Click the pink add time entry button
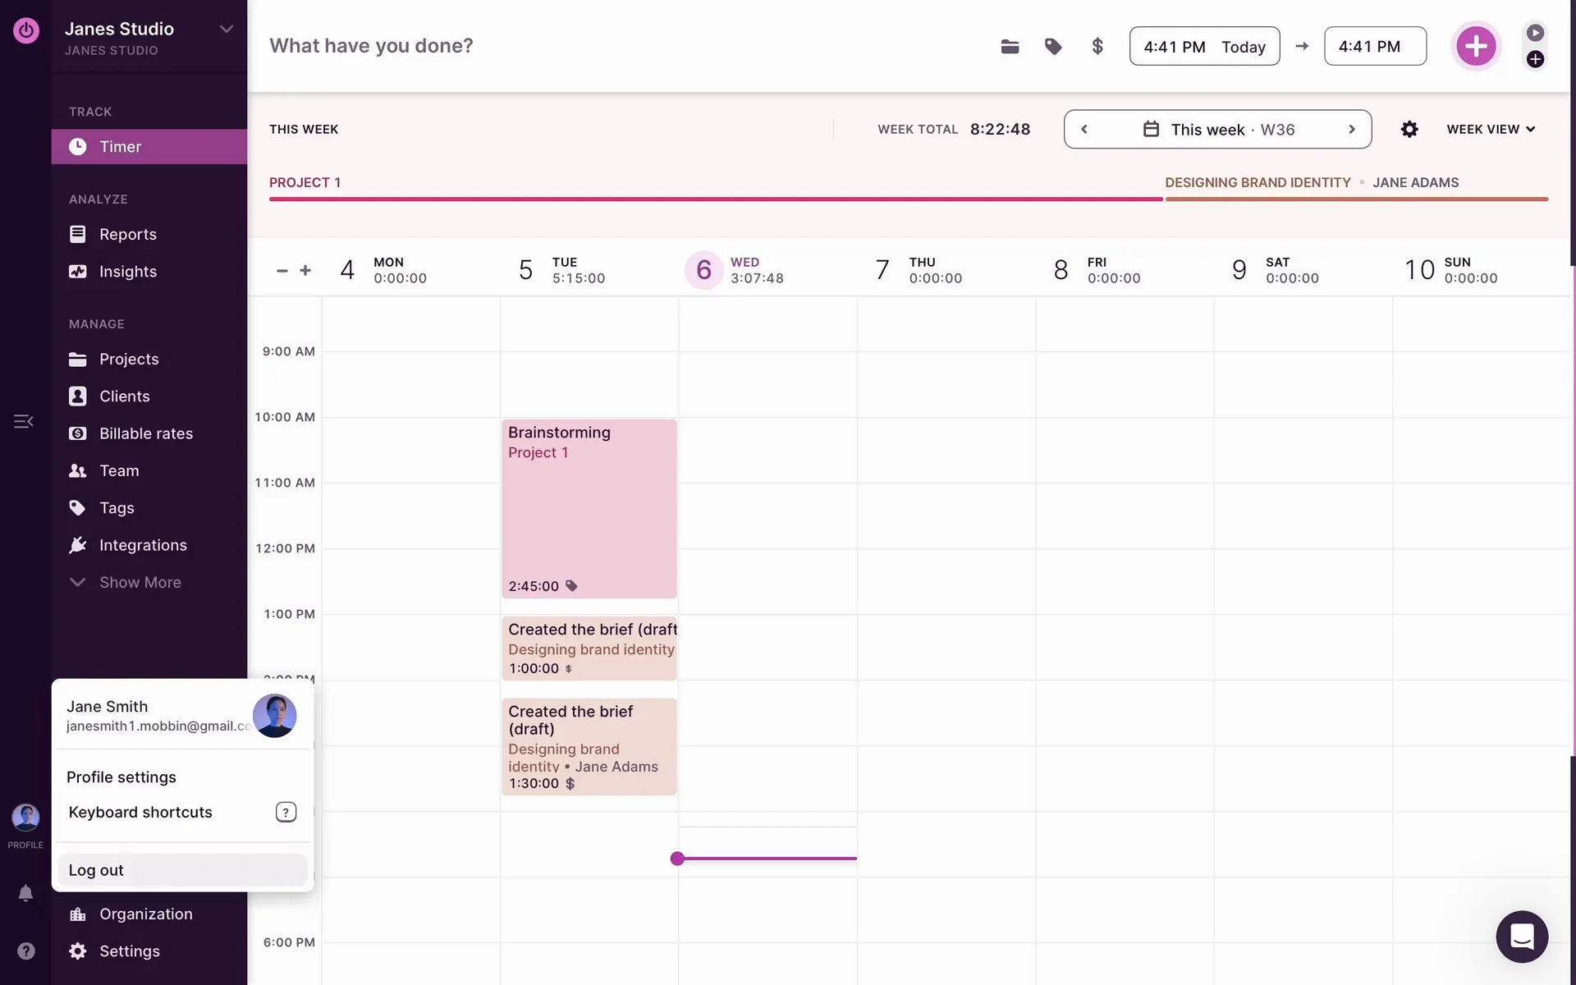 click(1475, 47)
